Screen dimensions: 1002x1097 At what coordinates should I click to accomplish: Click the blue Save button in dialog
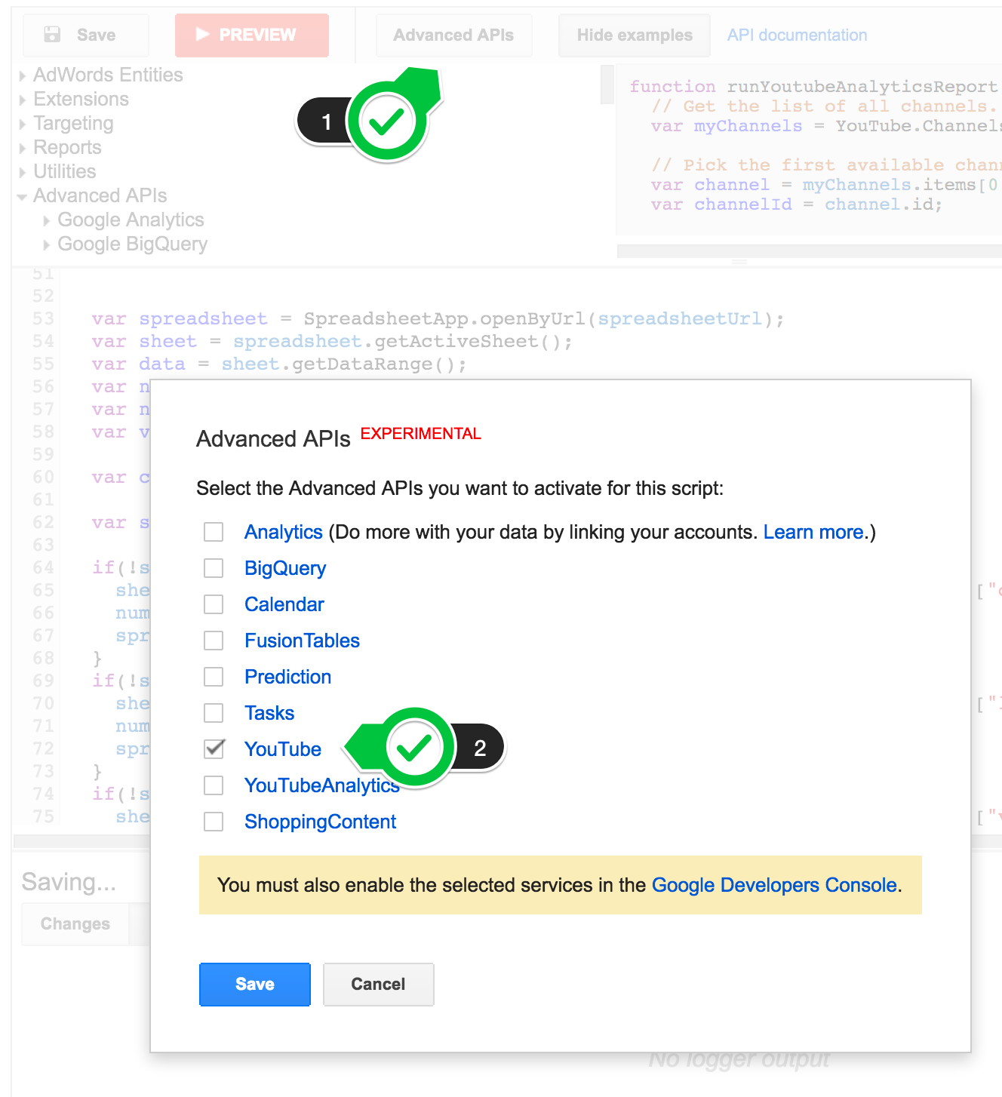point(255,984)
